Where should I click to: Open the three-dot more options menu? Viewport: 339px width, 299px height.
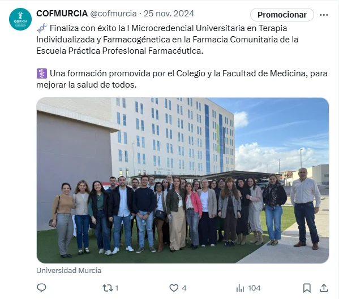click(x=324, y=15)
